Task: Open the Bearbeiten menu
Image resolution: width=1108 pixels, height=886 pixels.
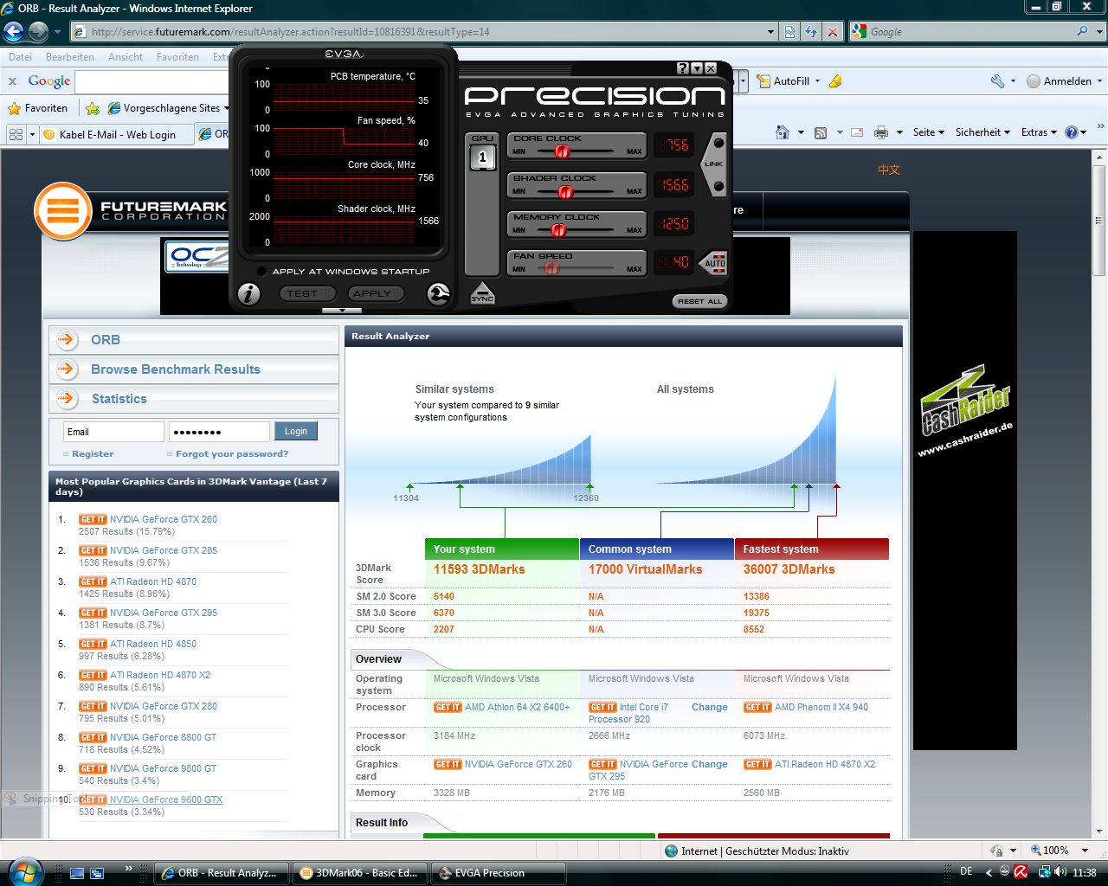Action: pyautogui.click(x=70, y=57)
